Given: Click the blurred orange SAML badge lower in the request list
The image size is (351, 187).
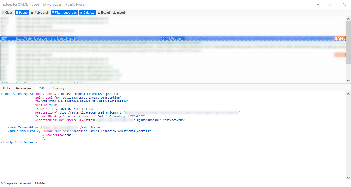Looking at the screenshot, I should [x=340, y=54].
